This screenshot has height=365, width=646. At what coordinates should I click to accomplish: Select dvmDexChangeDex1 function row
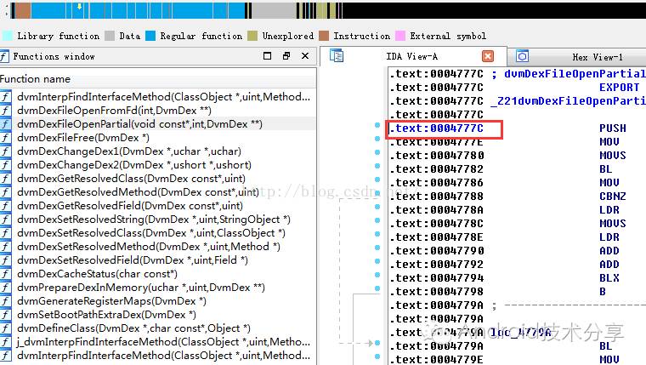tap(158, 151)
